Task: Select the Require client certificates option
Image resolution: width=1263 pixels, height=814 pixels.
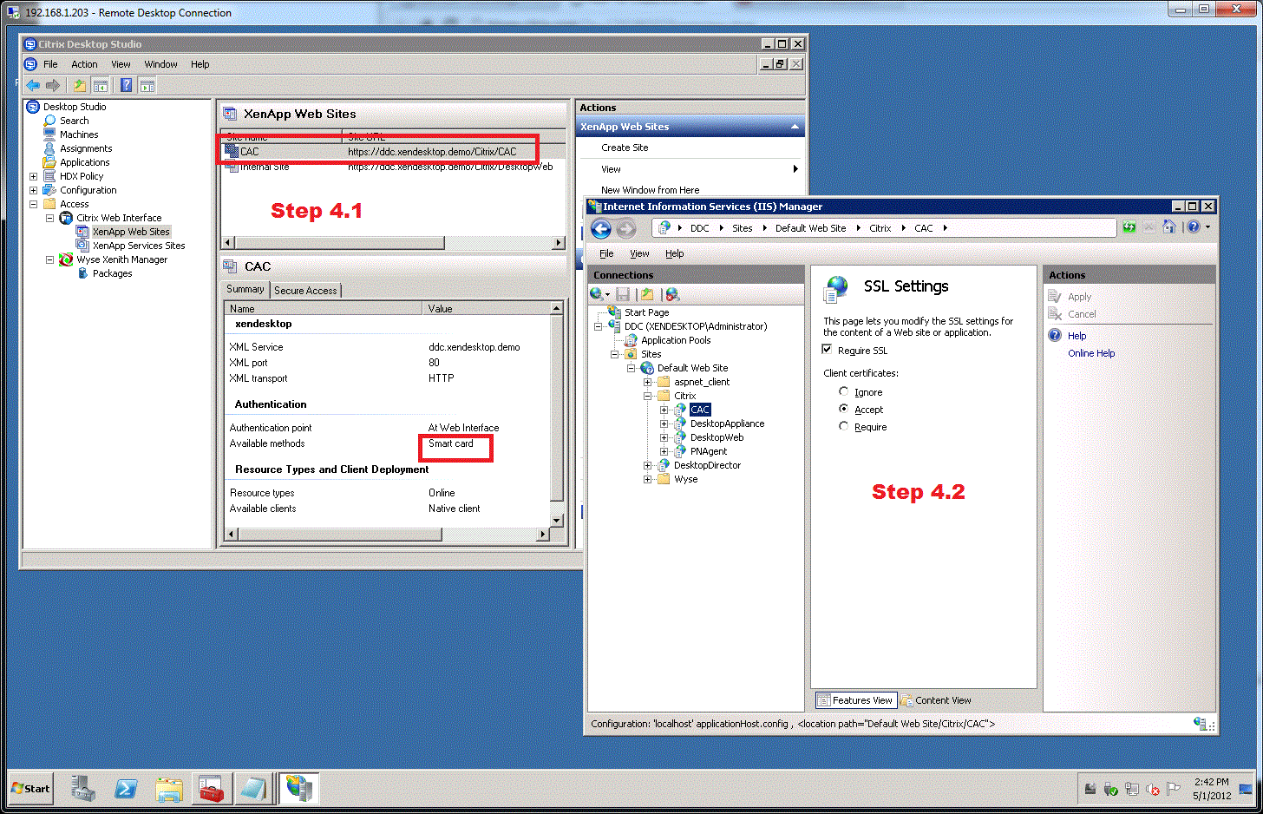Action: (843, 426)
